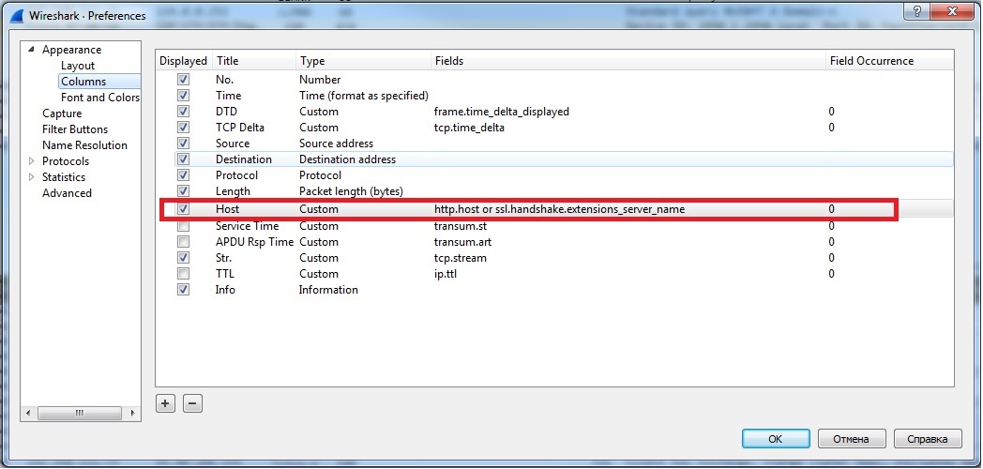
Task: Click the tree scrollbar right arrow
Action: [x=132, y=414]
